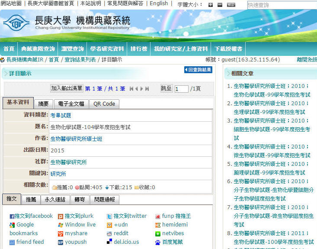
Task: Open 典藏進階查詢 menu item
Action: pos(38,49)
